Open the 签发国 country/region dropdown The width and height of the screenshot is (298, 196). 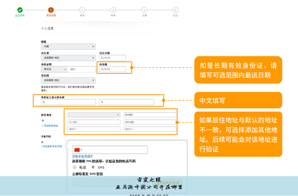pos(68,80)
